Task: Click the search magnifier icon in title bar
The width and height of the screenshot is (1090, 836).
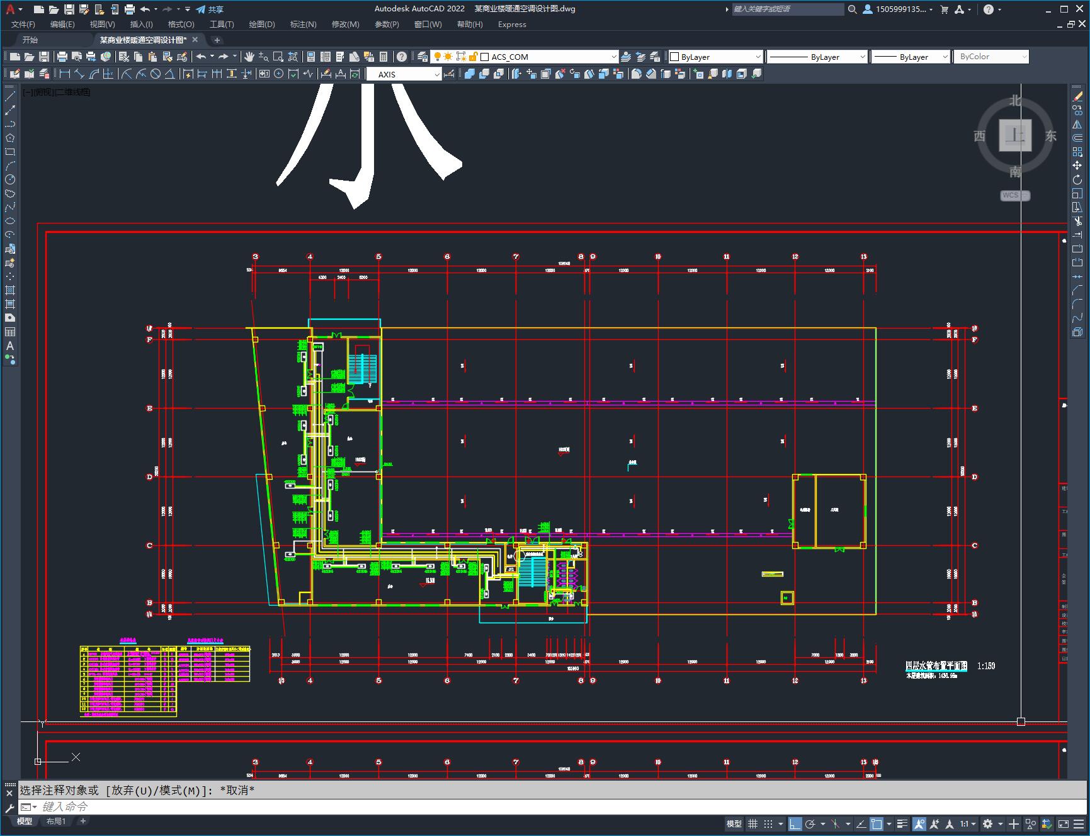Action: pos(852,9)
